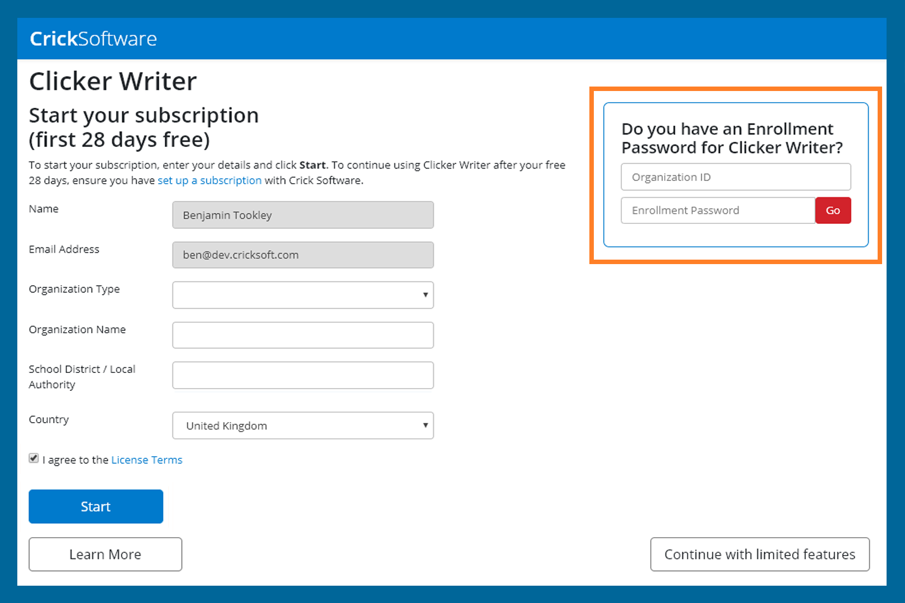Follow the 'set up a subscription' link
Image resolution: width=905 pixels, height=603 pixels.
pyautogui.click(x=209, y=180)
